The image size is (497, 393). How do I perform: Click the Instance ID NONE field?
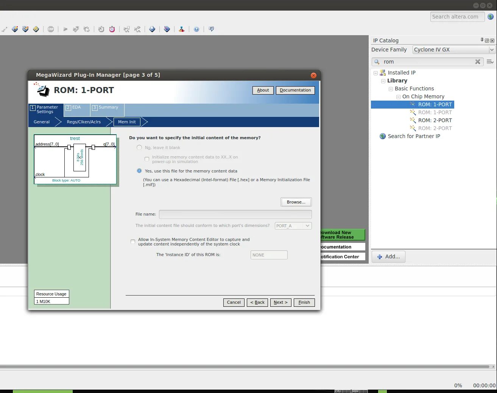point(269,255)
